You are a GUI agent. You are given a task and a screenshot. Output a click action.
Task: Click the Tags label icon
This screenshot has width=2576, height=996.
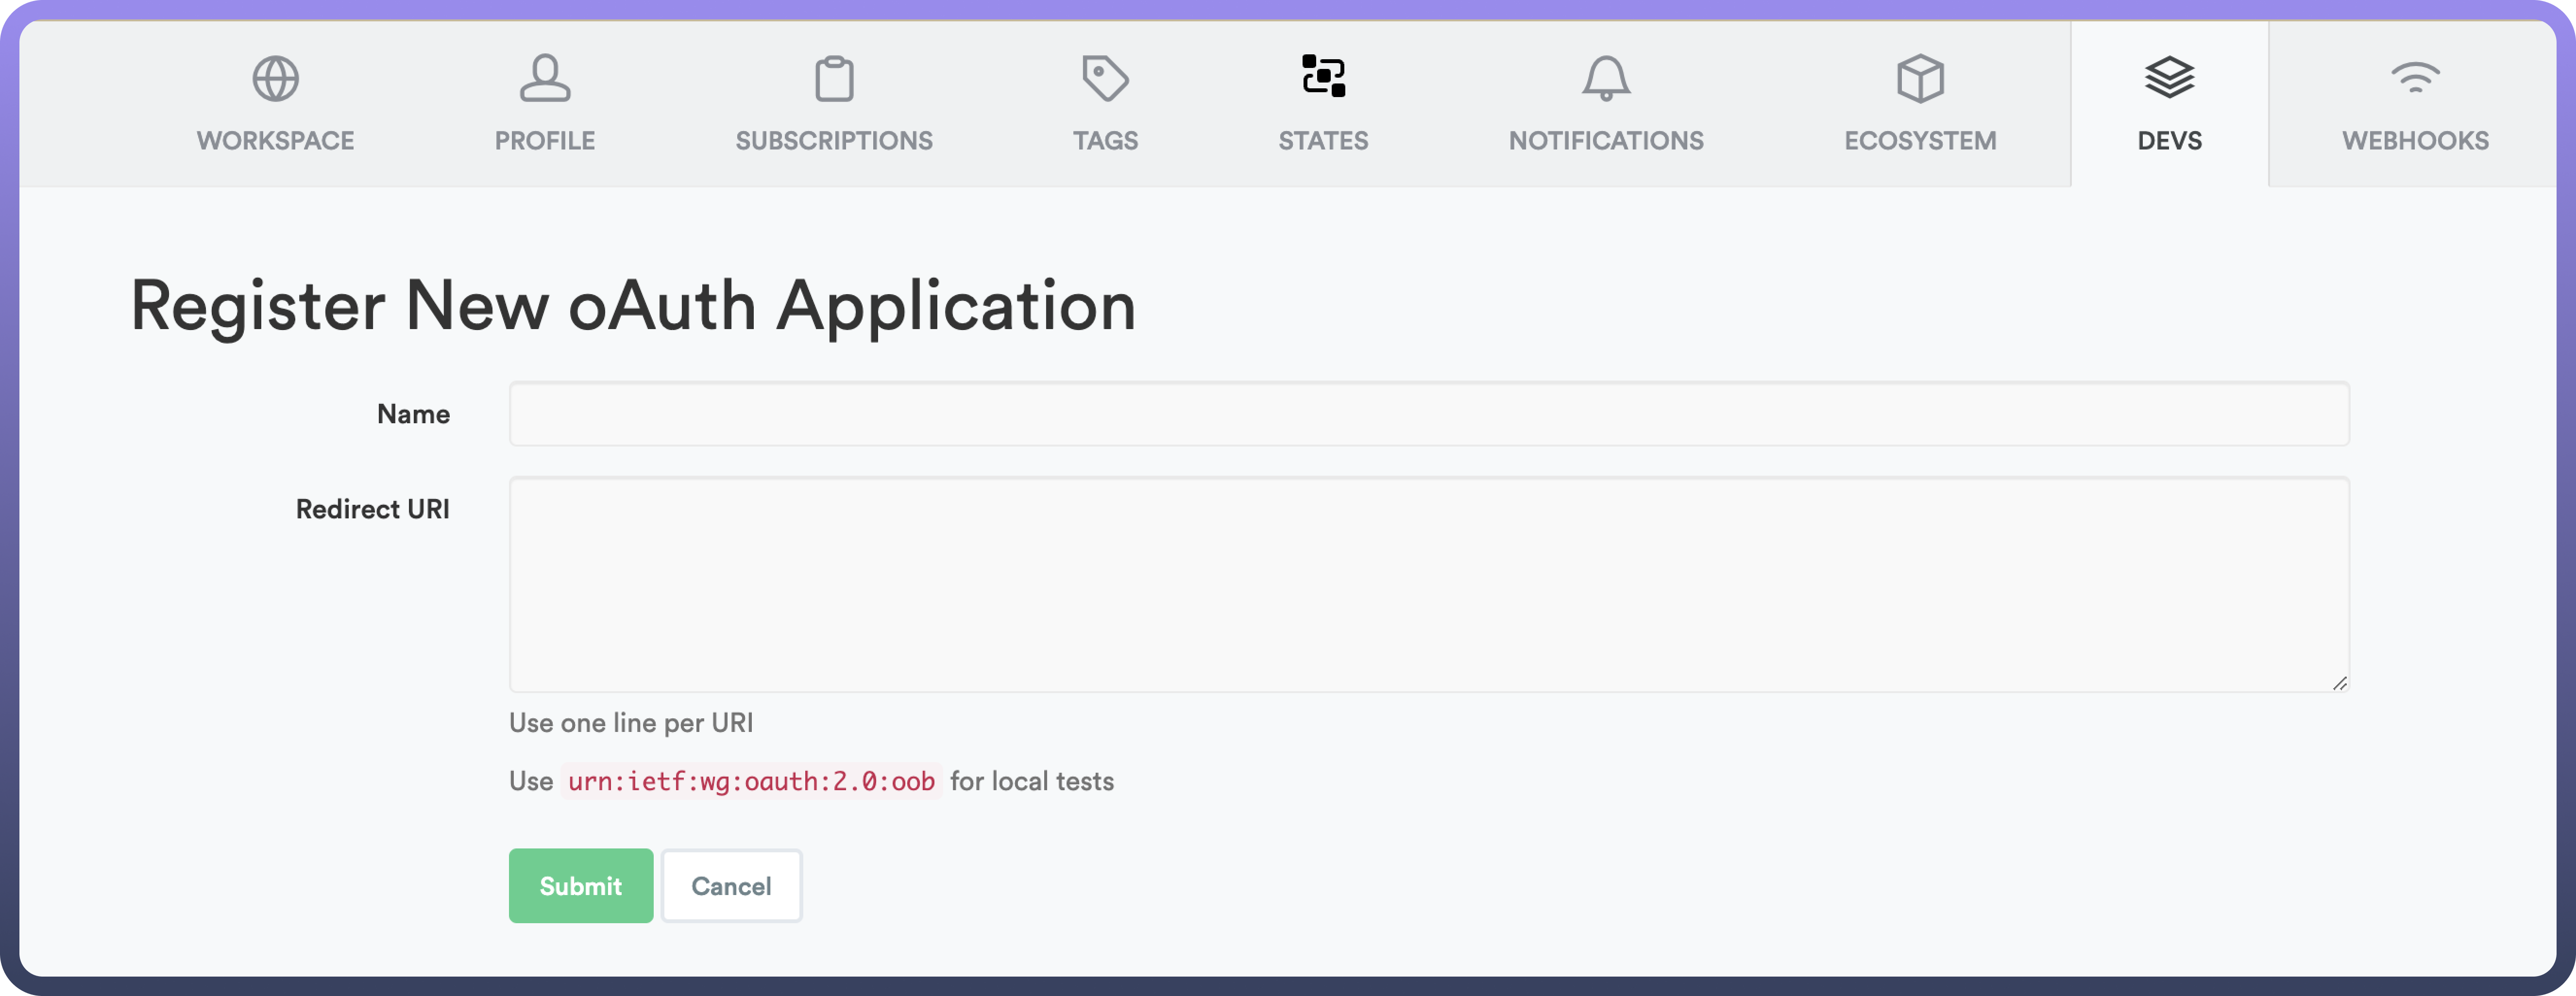pos(1105,79)
